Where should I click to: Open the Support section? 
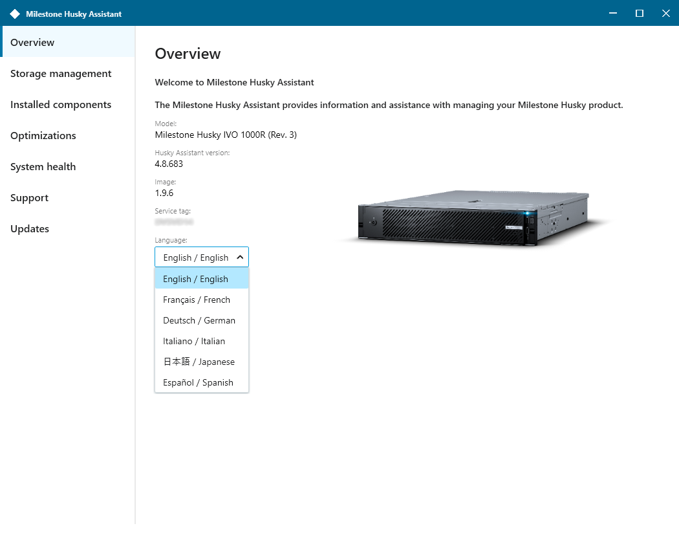click(x=69, y=197)
